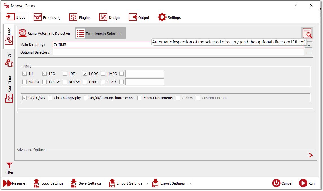Viewport: 323px width, 191px height.
Task: Open the Output tab
Action: point(139,17)
